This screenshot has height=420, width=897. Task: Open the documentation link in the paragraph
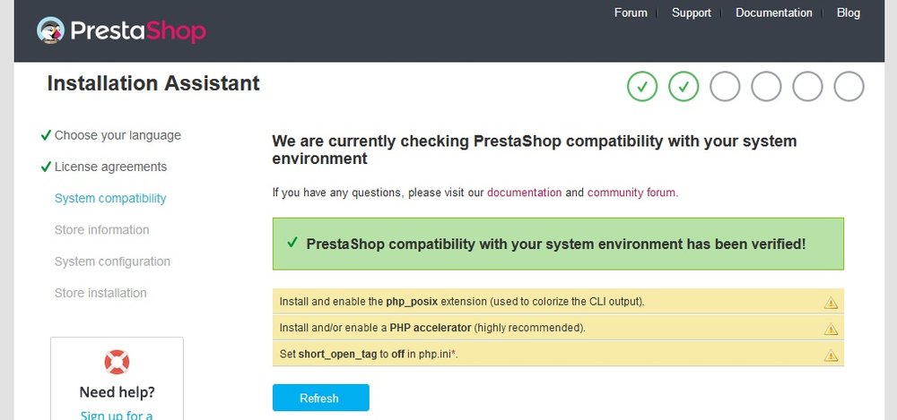[x=524, y=193]
